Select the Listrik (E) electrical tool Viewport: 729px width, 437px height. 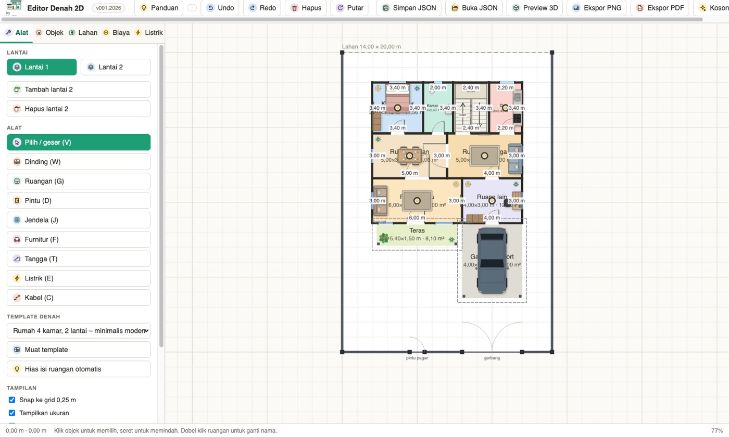tap(79, 278)
